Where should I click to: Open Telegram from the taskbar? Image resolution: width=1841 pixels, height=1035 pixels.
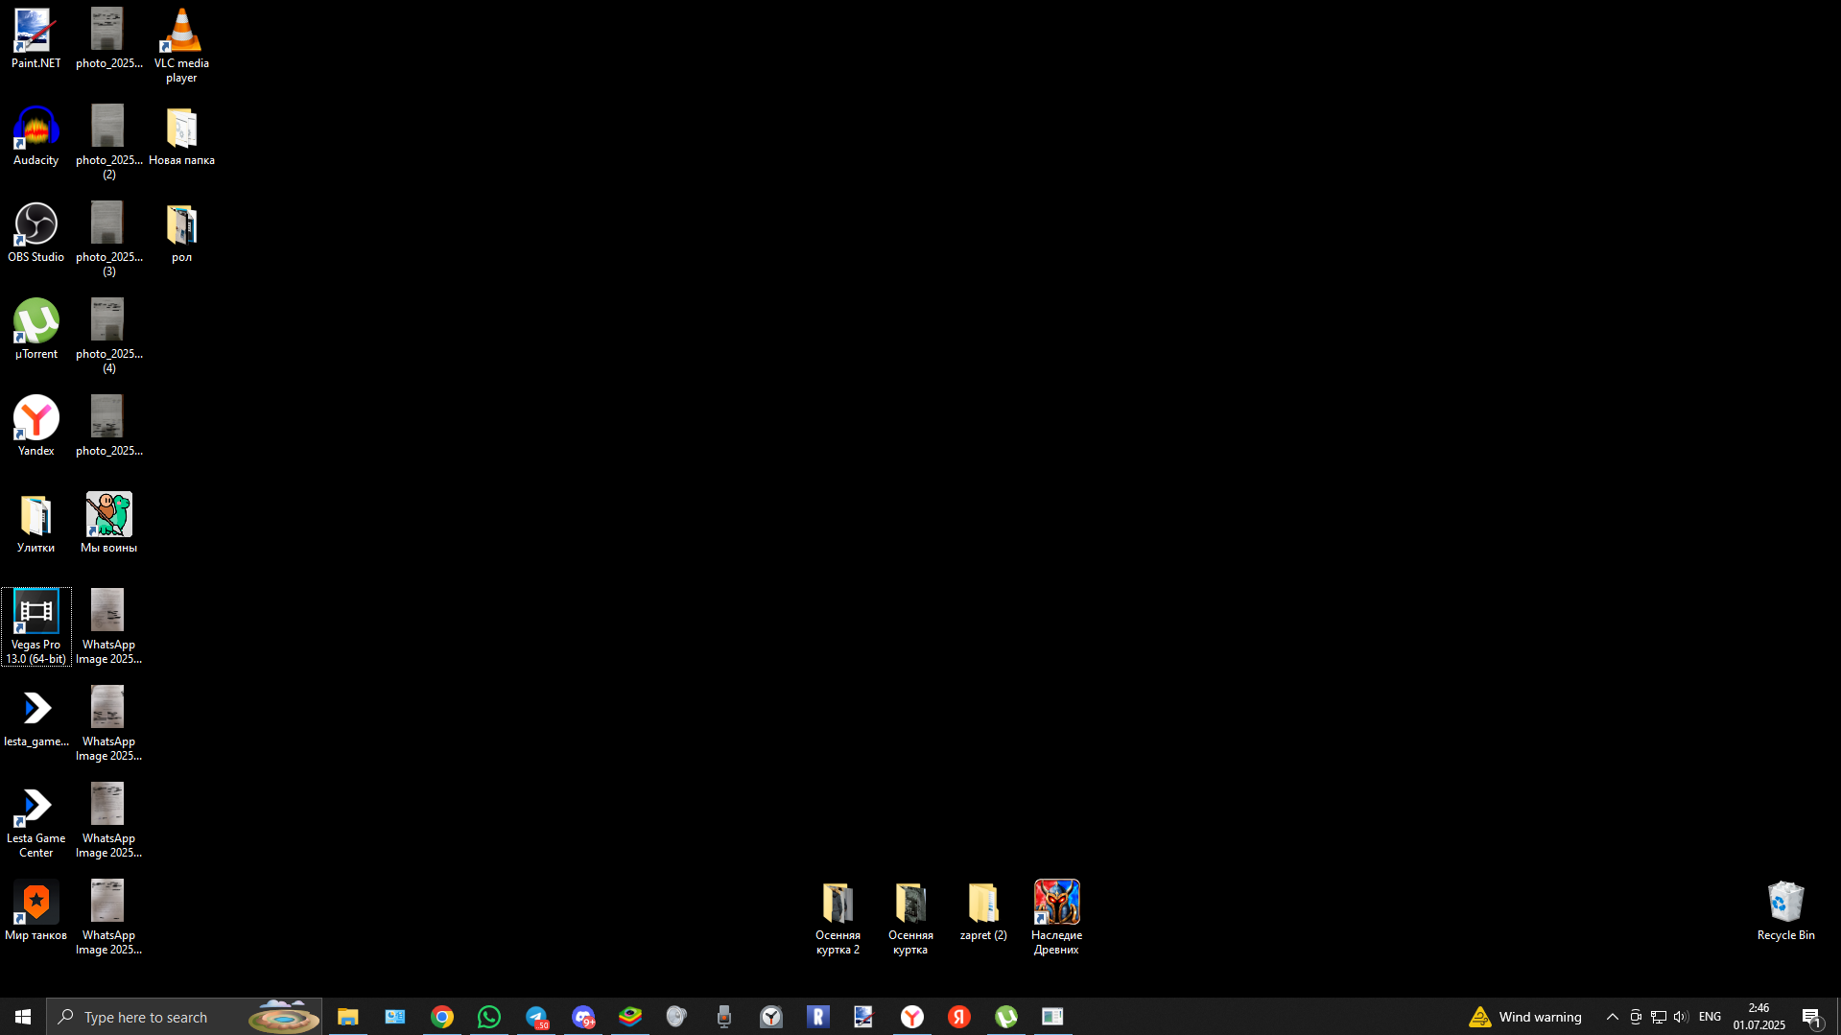(x=535, y=1017)
